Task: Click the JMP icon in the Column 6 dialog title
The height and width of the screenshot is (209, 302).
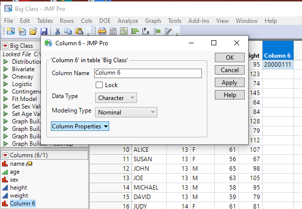Action: click(48, 43)
